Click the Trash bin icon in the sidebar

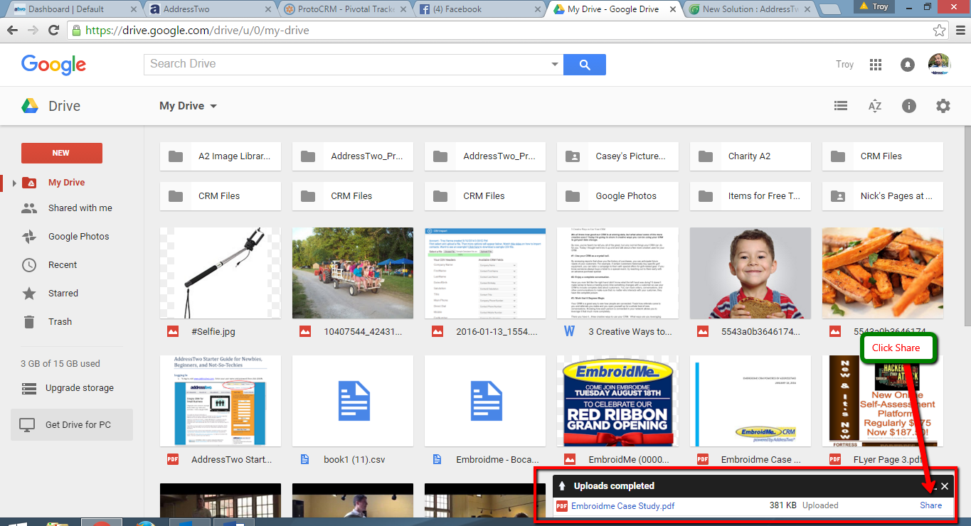(29, 321)
